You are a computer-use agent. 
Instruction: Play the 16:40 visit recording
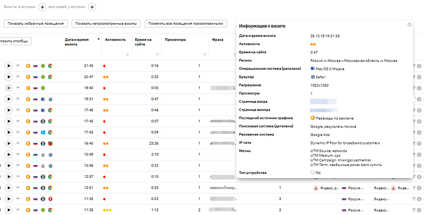coord(8,143)
